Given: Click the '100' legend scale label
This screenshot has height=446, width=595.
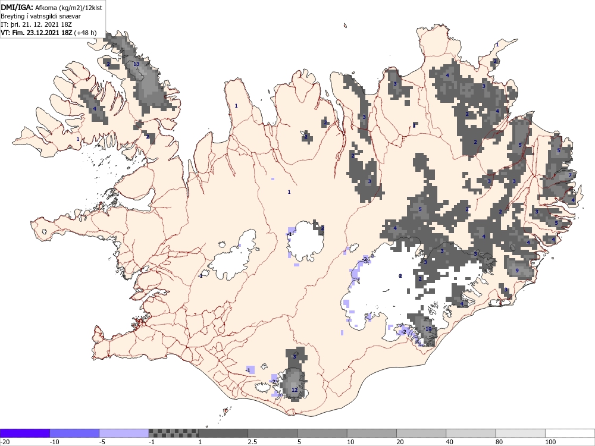Looking at the screenshot, I should (550, 442).
